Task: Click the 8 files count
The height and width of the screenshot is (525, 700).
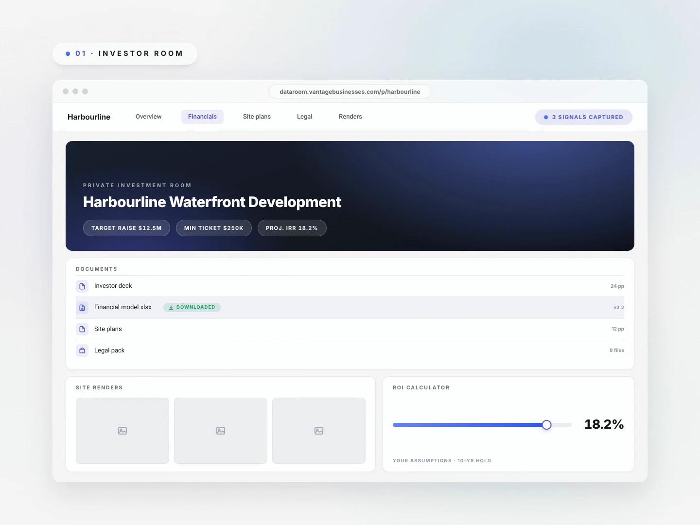Action: [x=617, y=350]
